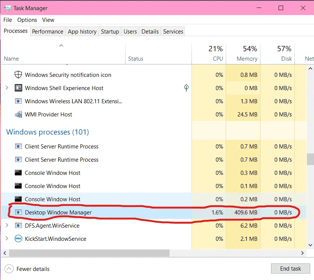Click the 2.1 MB memory value

tap(249, 239)
